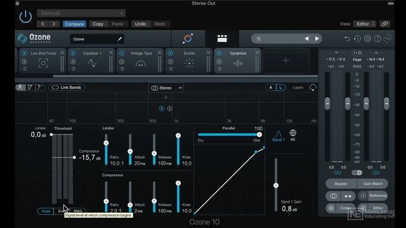
Task: Add a new module slot
Action: tap(286, 61)
